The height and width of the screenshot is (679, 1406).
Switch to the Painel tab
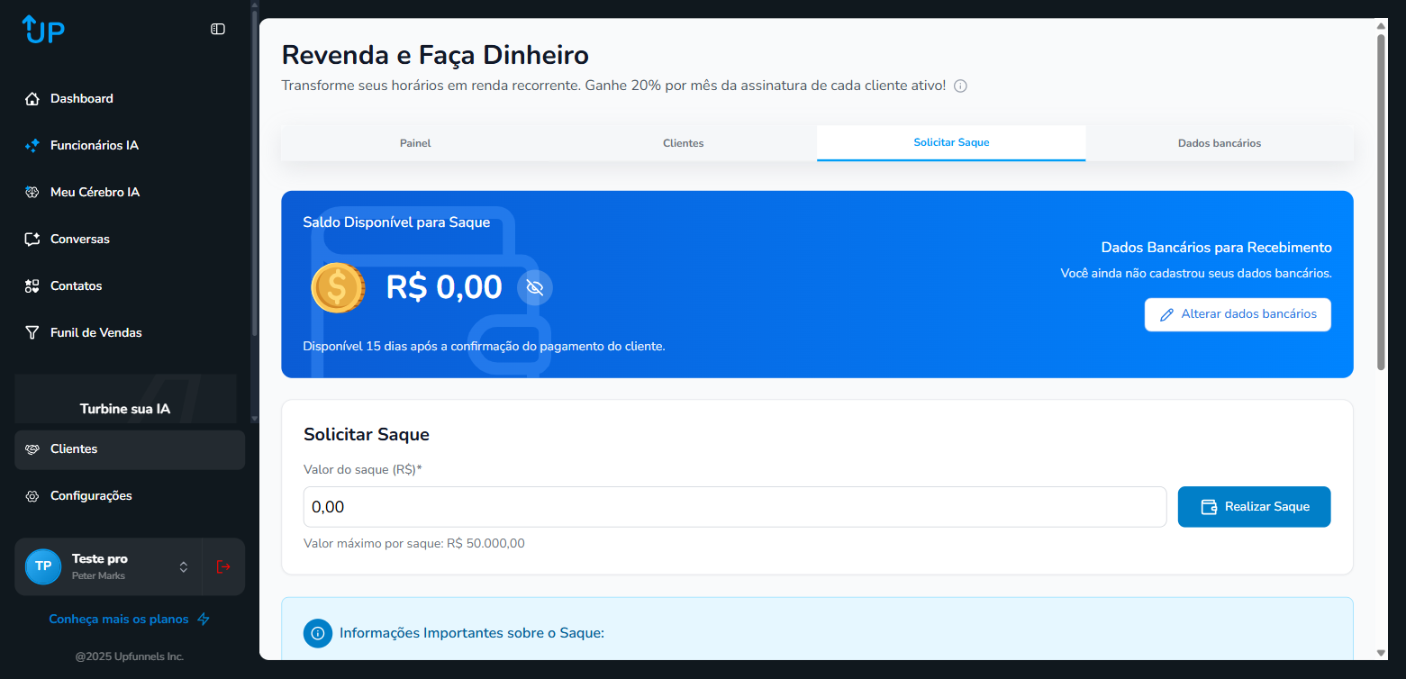[x=415, y=143]
